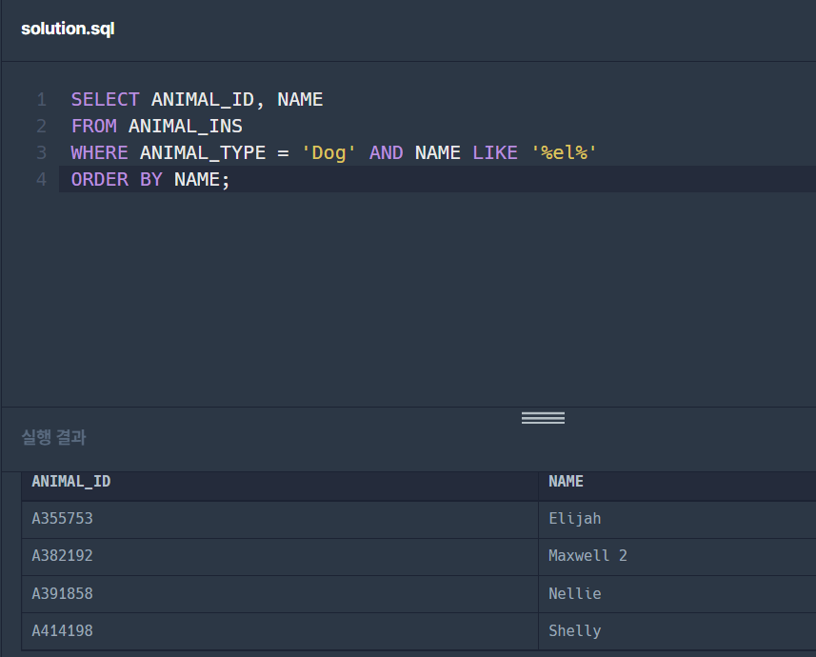
Task: Click the '%el%' pattern string
Action: point(564,152)
